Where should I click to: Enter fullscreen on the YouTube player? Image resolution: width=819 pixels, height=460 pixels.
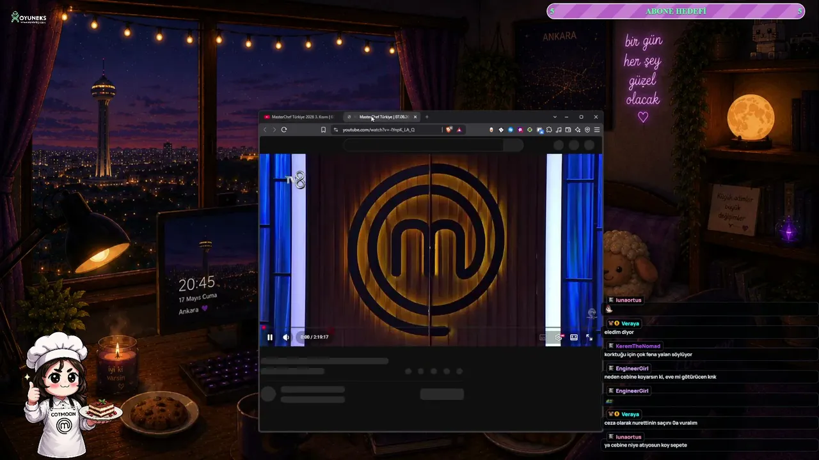click(589, 337)
